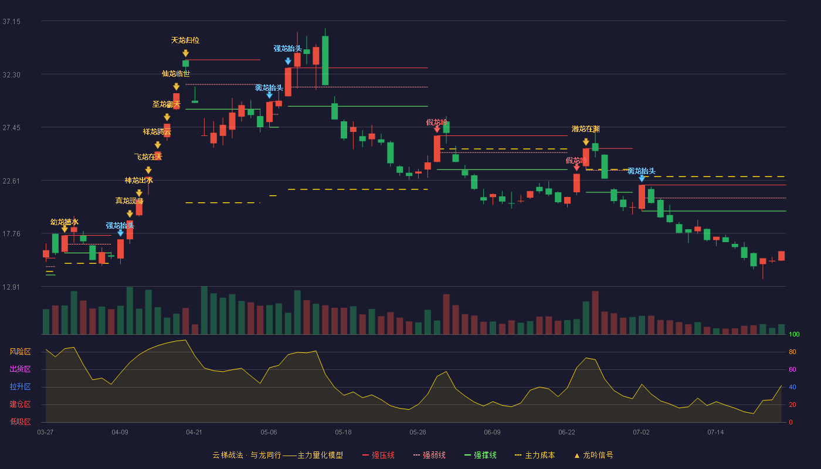
Task: Click the blue arrow under 勇龙抬头 above the 07-02 date
Action: [642, 178]
